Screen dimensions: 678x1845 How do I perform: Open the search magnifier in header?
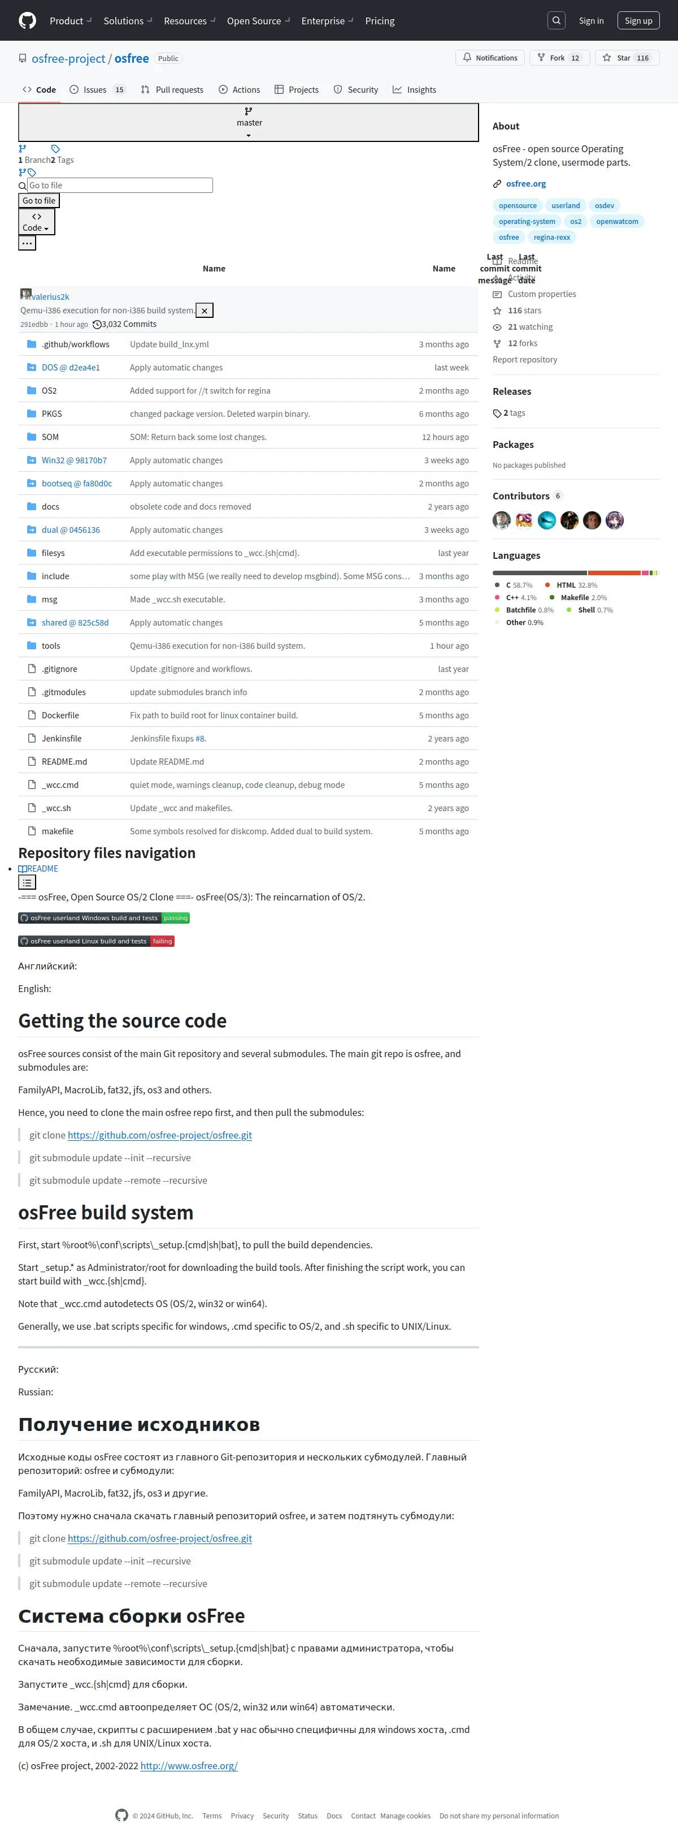coord(556,21)
